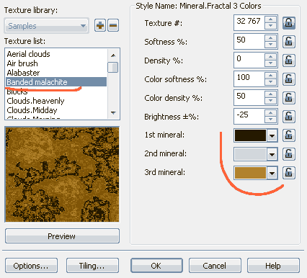This screenshot has height=278, width=307.
Task: Click the Density % input field
Action: tap(249, 60)
